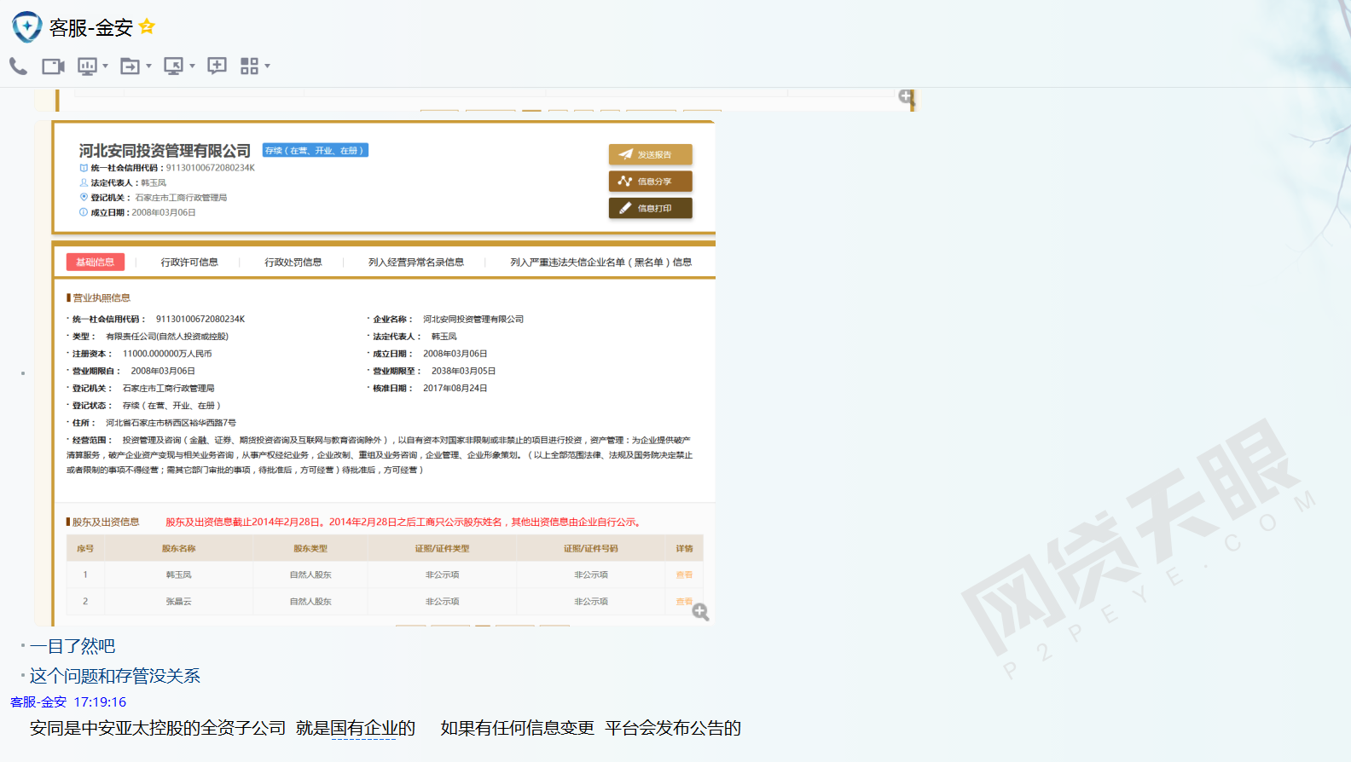
Task: Click the message 一目了然吧
Action: point(72,646)
